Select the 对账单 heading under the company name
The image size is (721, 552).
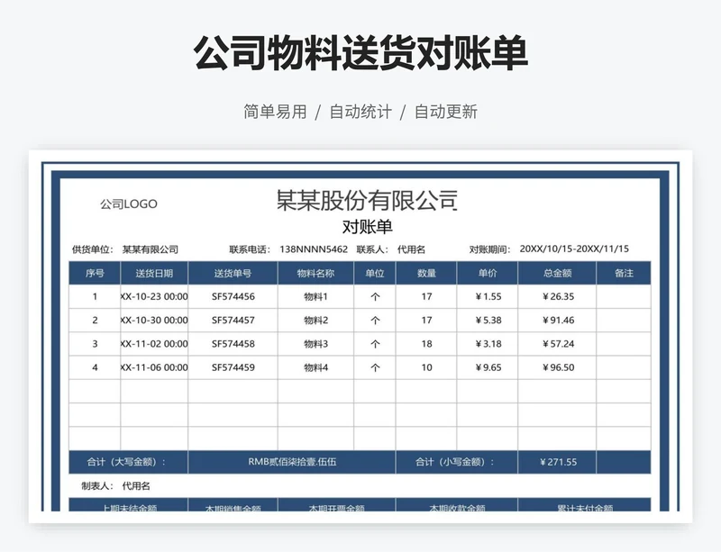click(367, 227)
